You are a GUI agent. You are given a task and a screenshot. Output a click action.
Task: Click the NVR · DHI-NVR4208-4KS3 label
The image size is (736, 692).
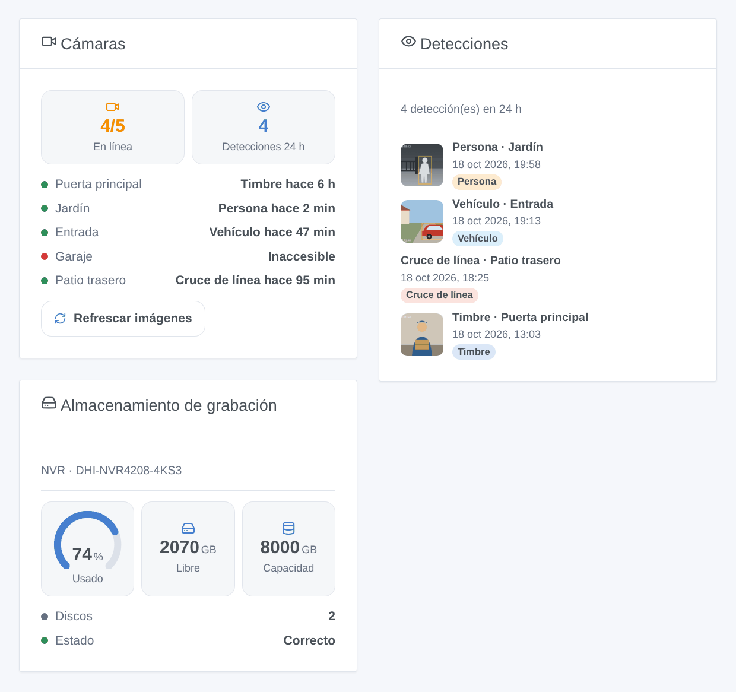(x=112, y=471)
